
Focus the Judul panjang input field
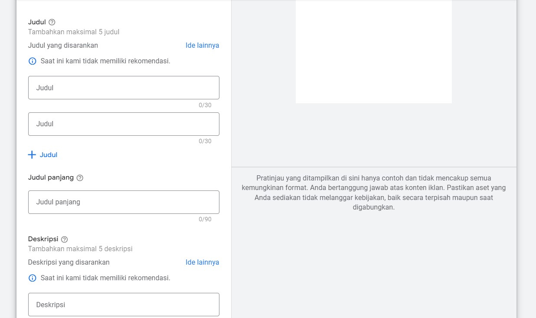[124, 202]
